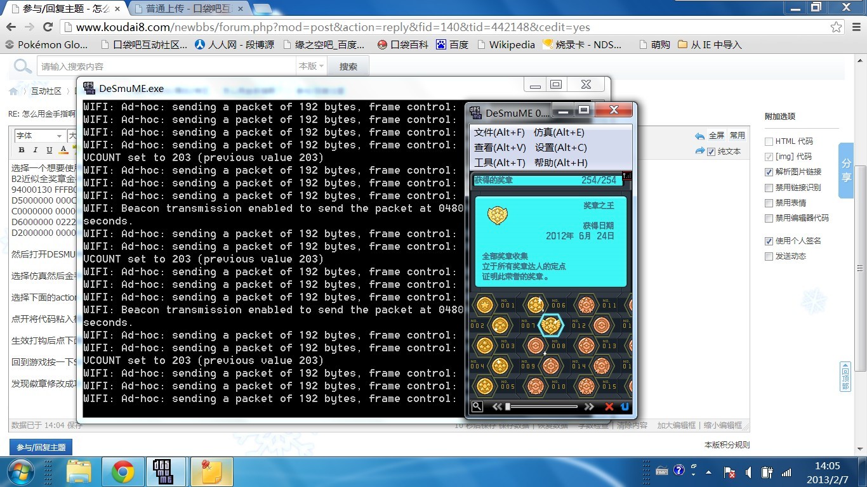Show hidden system tray icons arrow
The width and height of the screenshot is (867, 487).
coord(709,472)
